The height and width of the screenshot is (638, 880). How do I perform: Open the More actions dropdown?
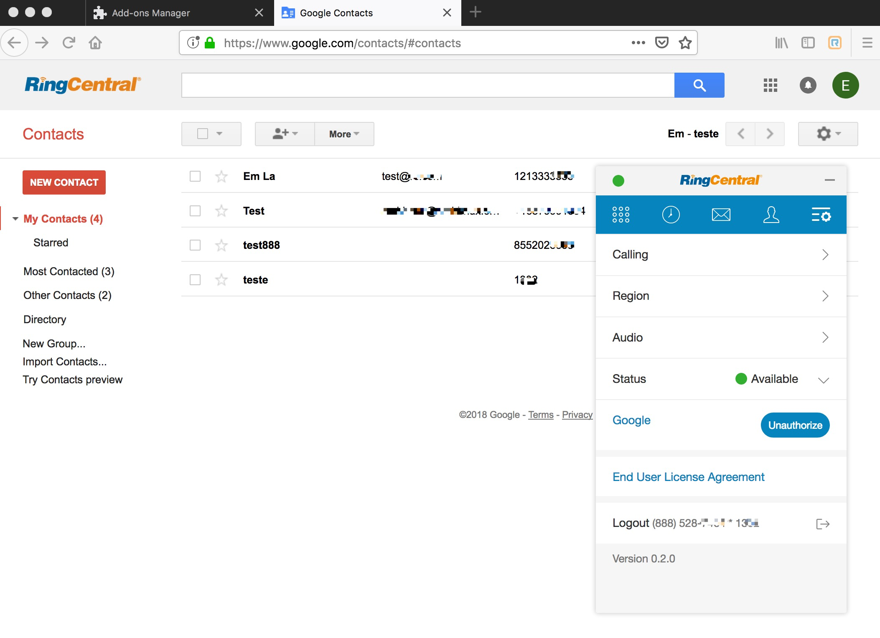click(x=344, y=134)
